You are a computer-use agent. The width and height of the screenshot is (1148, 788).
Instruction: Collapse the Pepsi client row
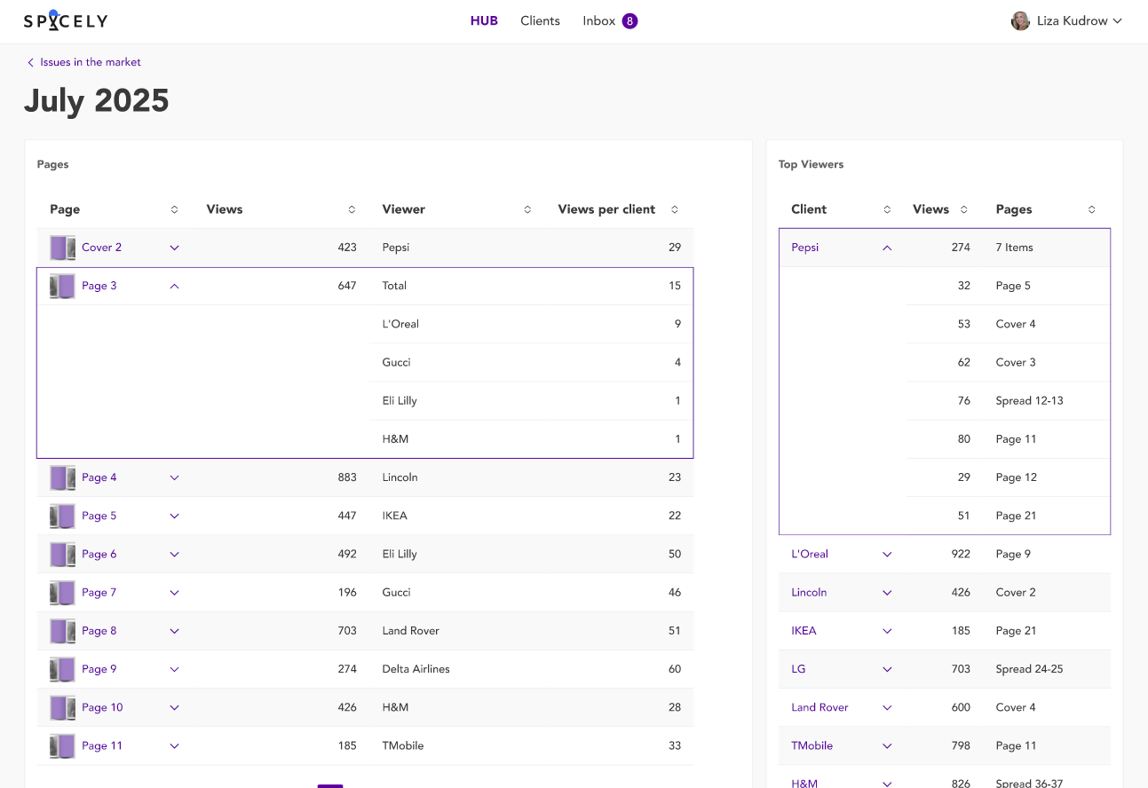(887, 248)
